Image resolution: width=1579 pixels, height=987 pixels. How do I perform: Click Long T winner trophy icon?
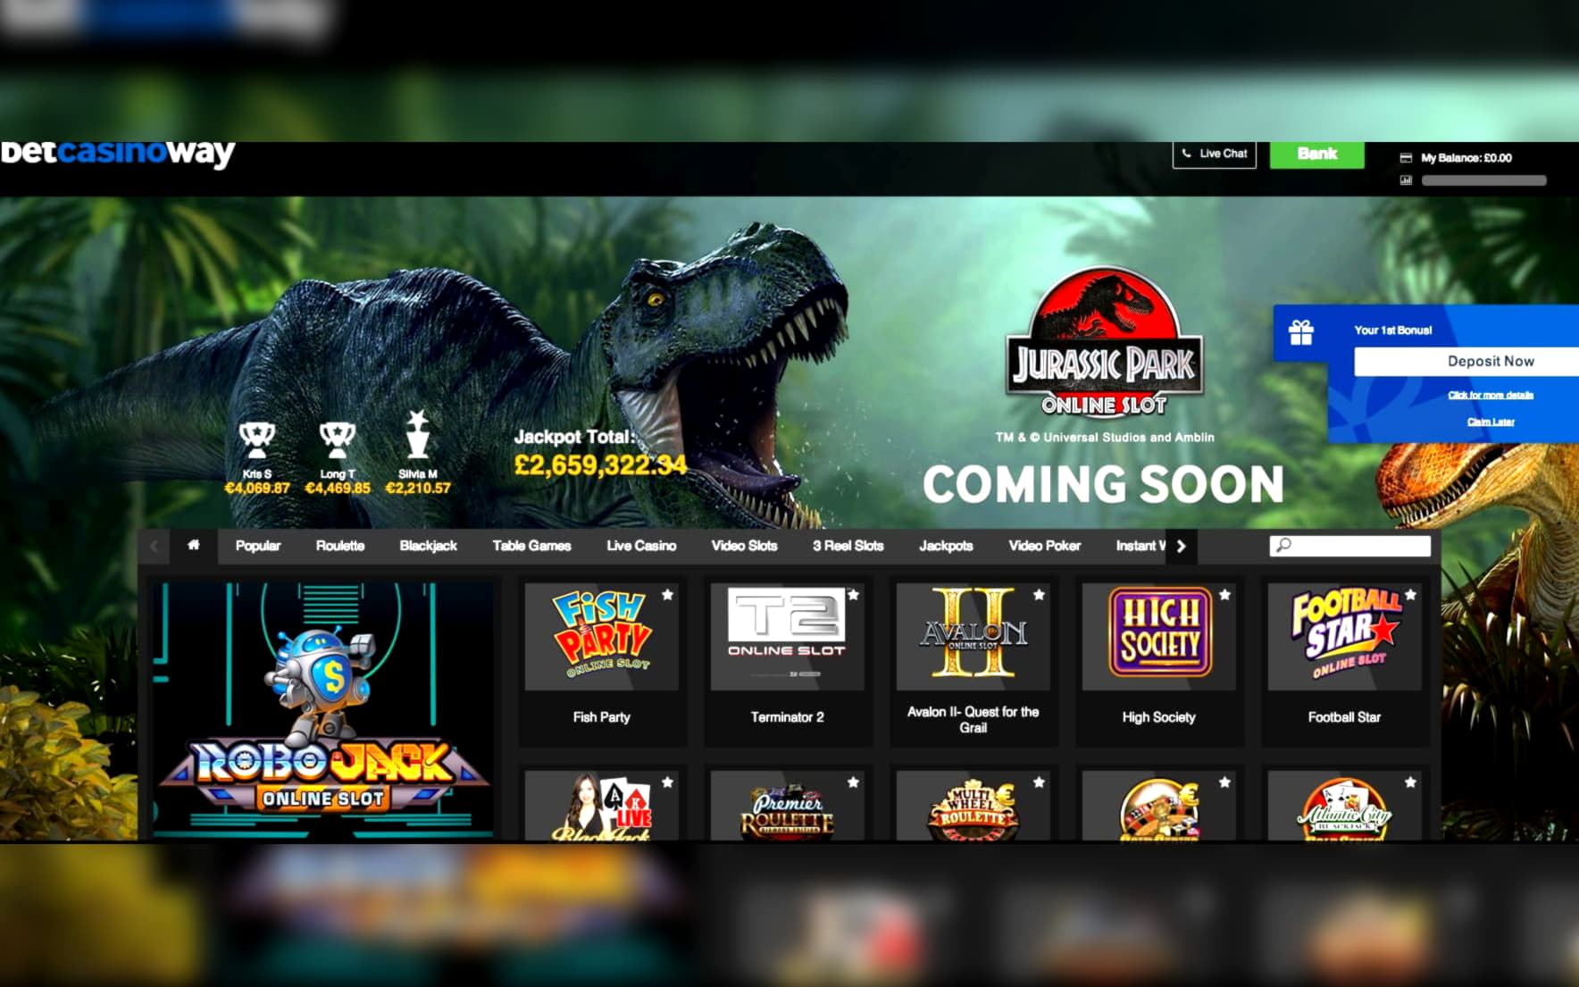(x=338, y=439)
